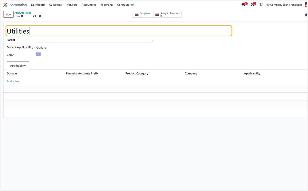Click Financial Accounts Prefix column header
The image size is (308, 191).
coord(82,73)
